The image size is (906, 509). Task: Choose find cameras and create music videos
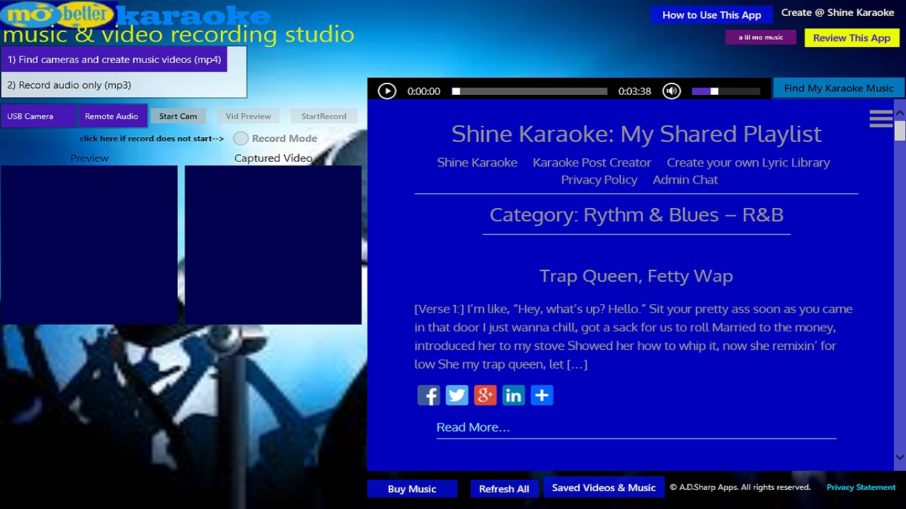tap(114, 59)
